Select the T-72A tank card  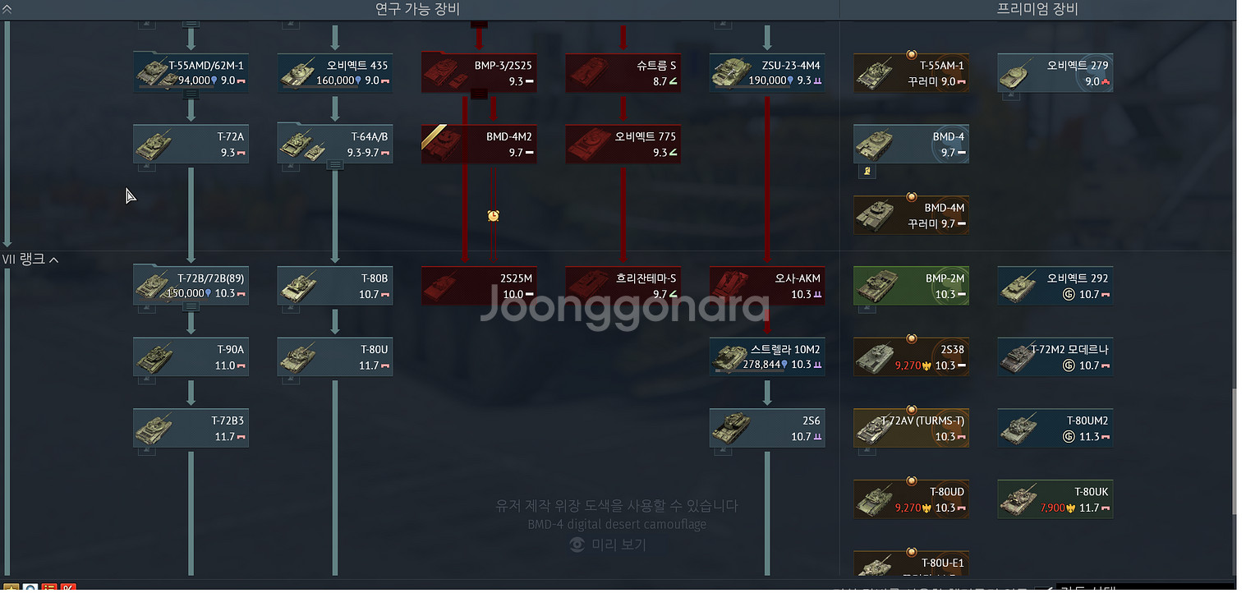coord(191,144)
